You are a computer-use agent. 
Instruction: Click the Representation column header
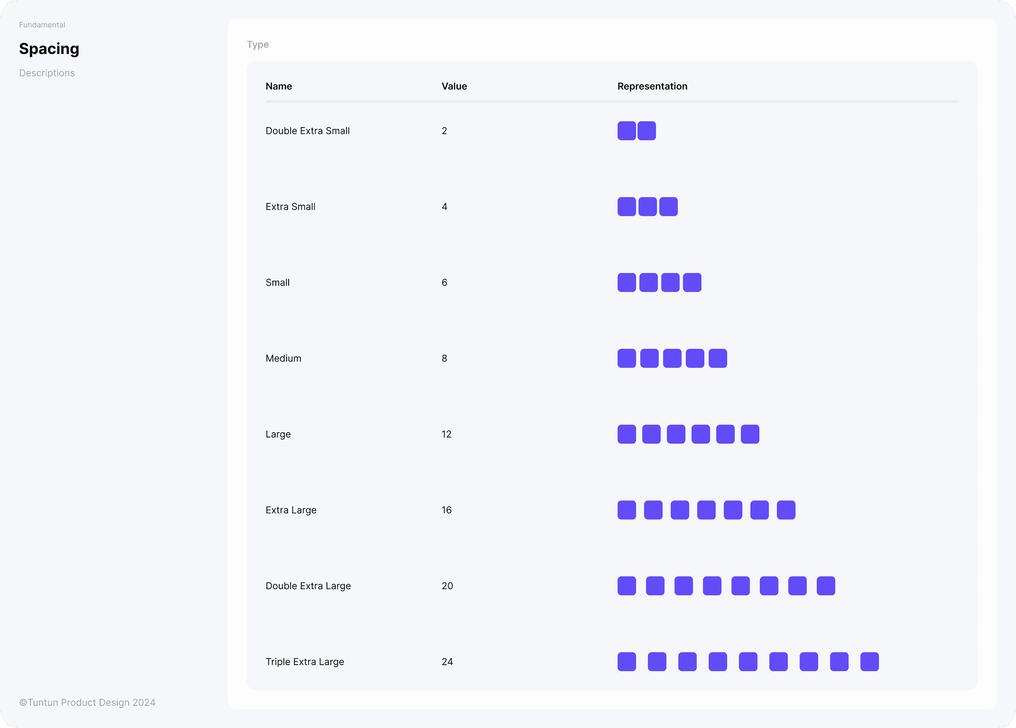coord(652,86)
